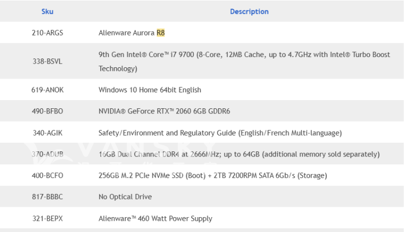411x232 pixels.
Task: Click the 16GB Dual Channel DDR4 description
Action: (239, 154)
